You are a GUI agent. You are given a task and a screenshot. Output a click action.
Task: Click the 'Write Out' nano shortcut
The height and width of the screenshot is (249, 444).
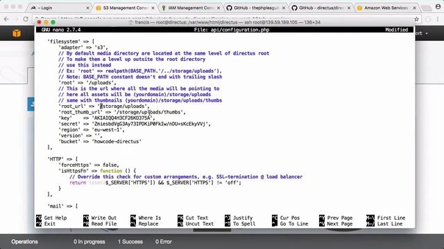tap(100, 218)
